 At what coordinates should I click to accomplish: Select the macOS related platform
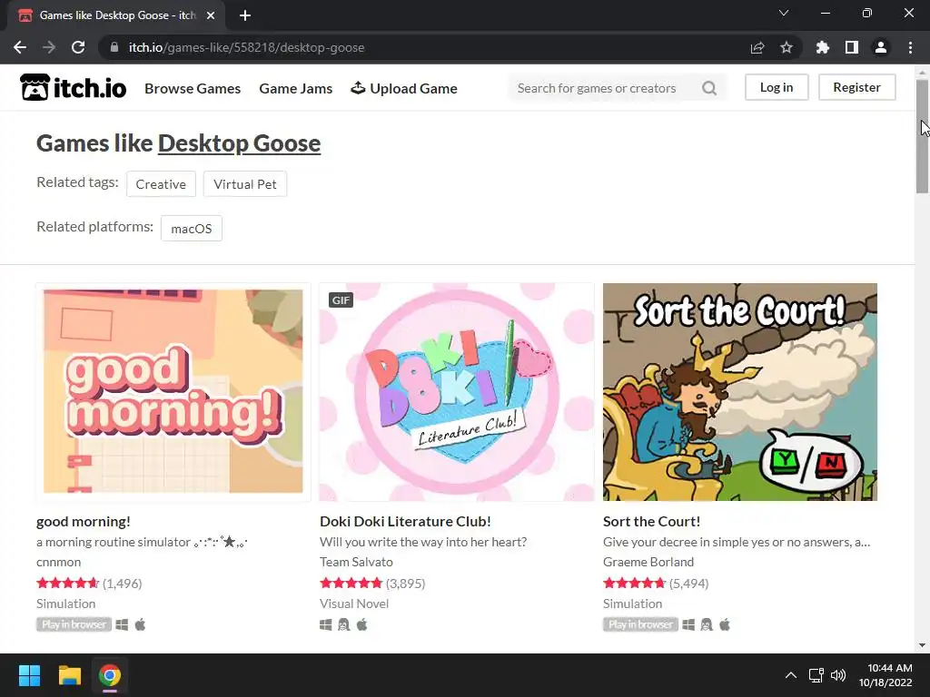(191, 228)
